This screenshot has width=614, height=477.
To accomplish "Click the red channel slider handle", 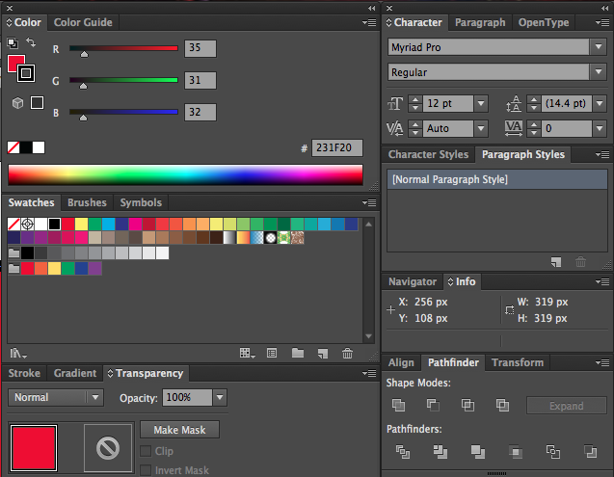I will pos(84,55).
